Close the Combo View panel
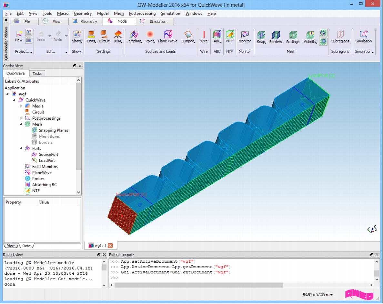Image resolution: width=383 pixels, height=304 pixels. (x=80, y=66)
